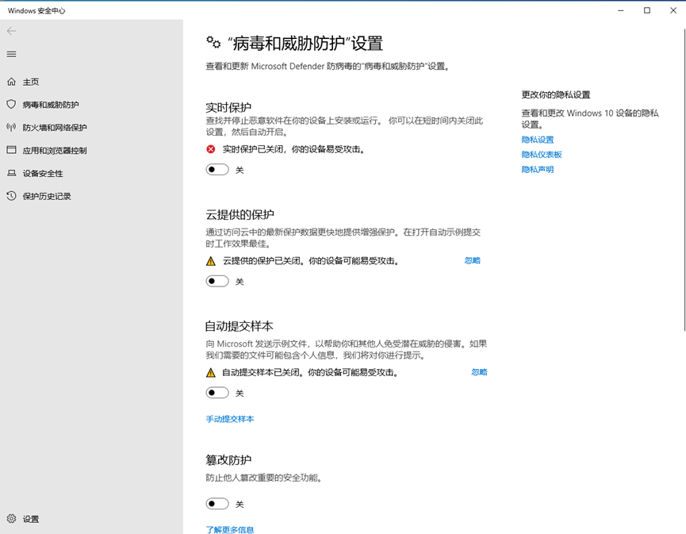Click 忽略 link for 云提供的保护 warning
This screenshot has height=534, width=686.
[x=473, y=260]
